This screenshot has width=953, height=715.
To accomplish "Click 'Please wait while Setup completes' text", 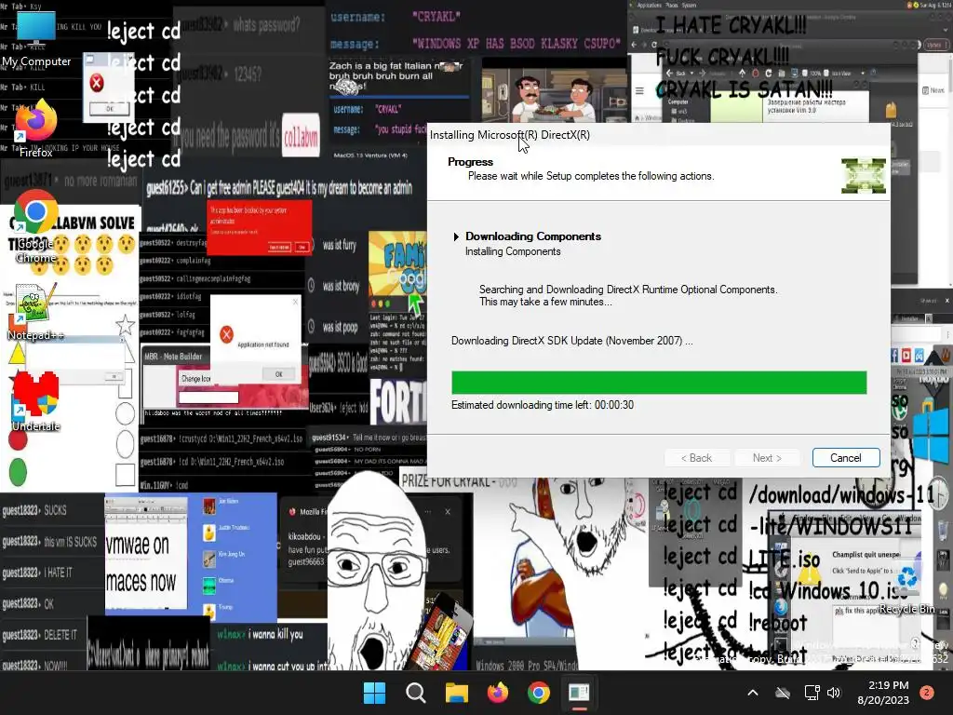I will tap(591, 176).
